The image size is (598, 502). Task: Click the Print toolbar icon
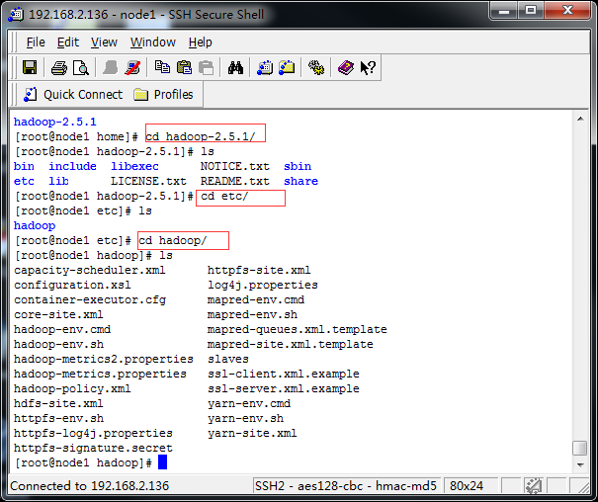click(x=58, y=68)
